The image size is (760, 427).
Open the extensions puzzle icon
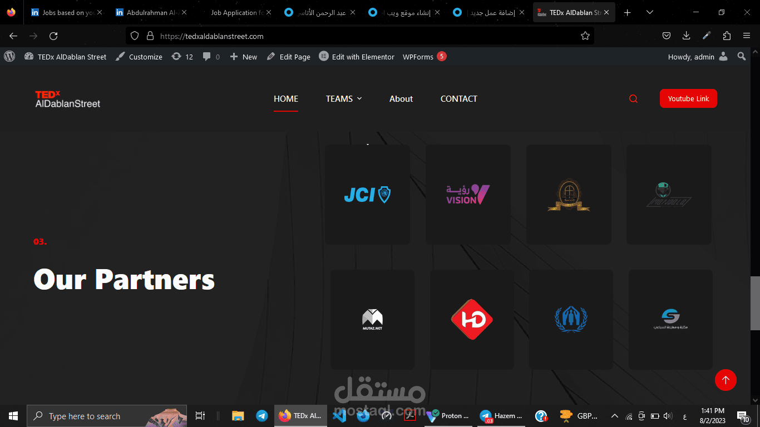(x=727, y=36)
